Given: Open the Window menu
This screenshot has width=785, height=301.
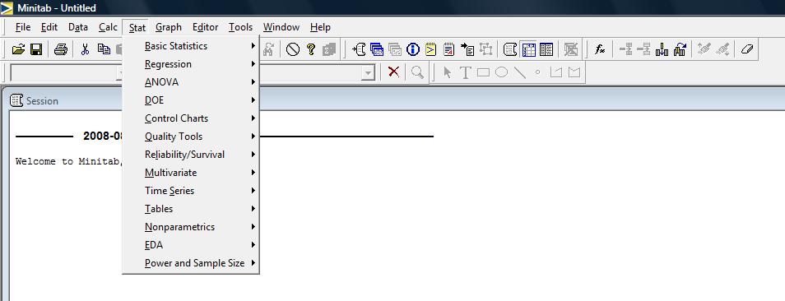Looking at the screenshot, I should pyautogui.click(x=281, y=27).
